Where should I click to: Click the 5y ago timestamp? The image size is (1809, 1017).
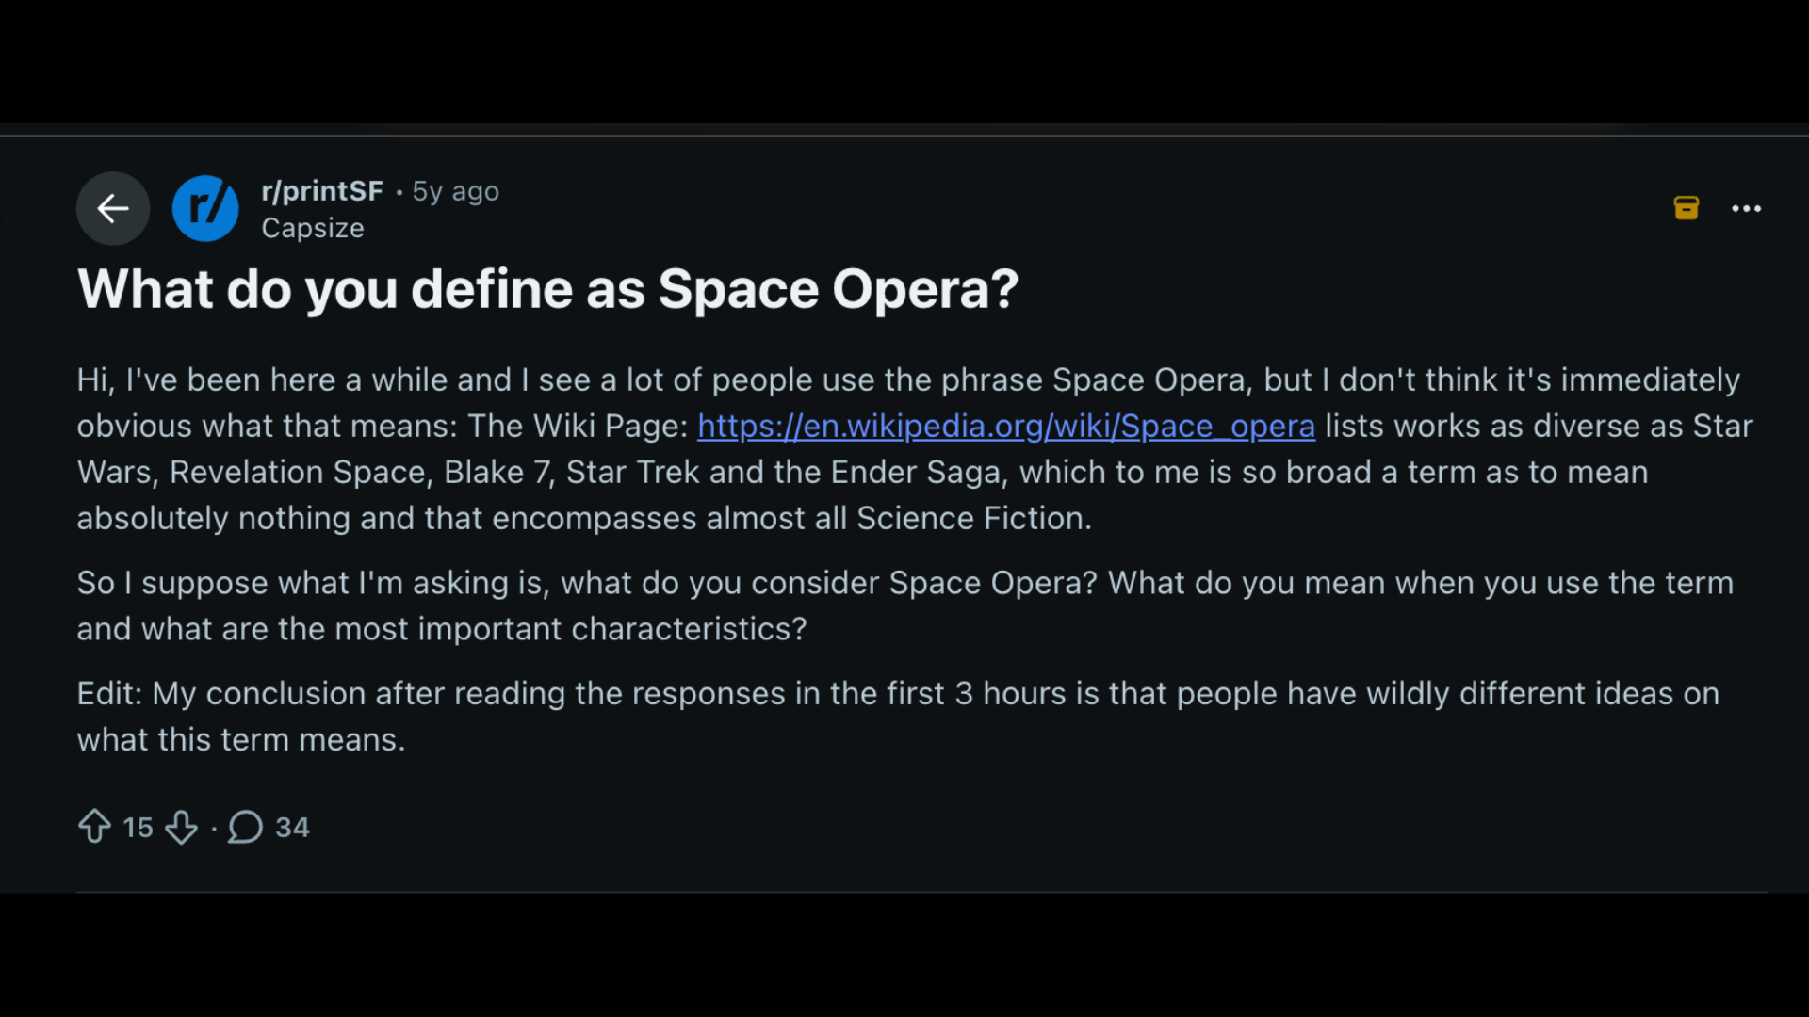[455, 191]
